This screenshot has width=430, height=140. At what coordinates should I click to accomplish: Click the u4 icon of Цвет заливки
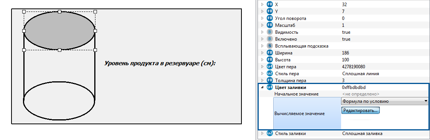pyautogui.click(x=270, y=87)
